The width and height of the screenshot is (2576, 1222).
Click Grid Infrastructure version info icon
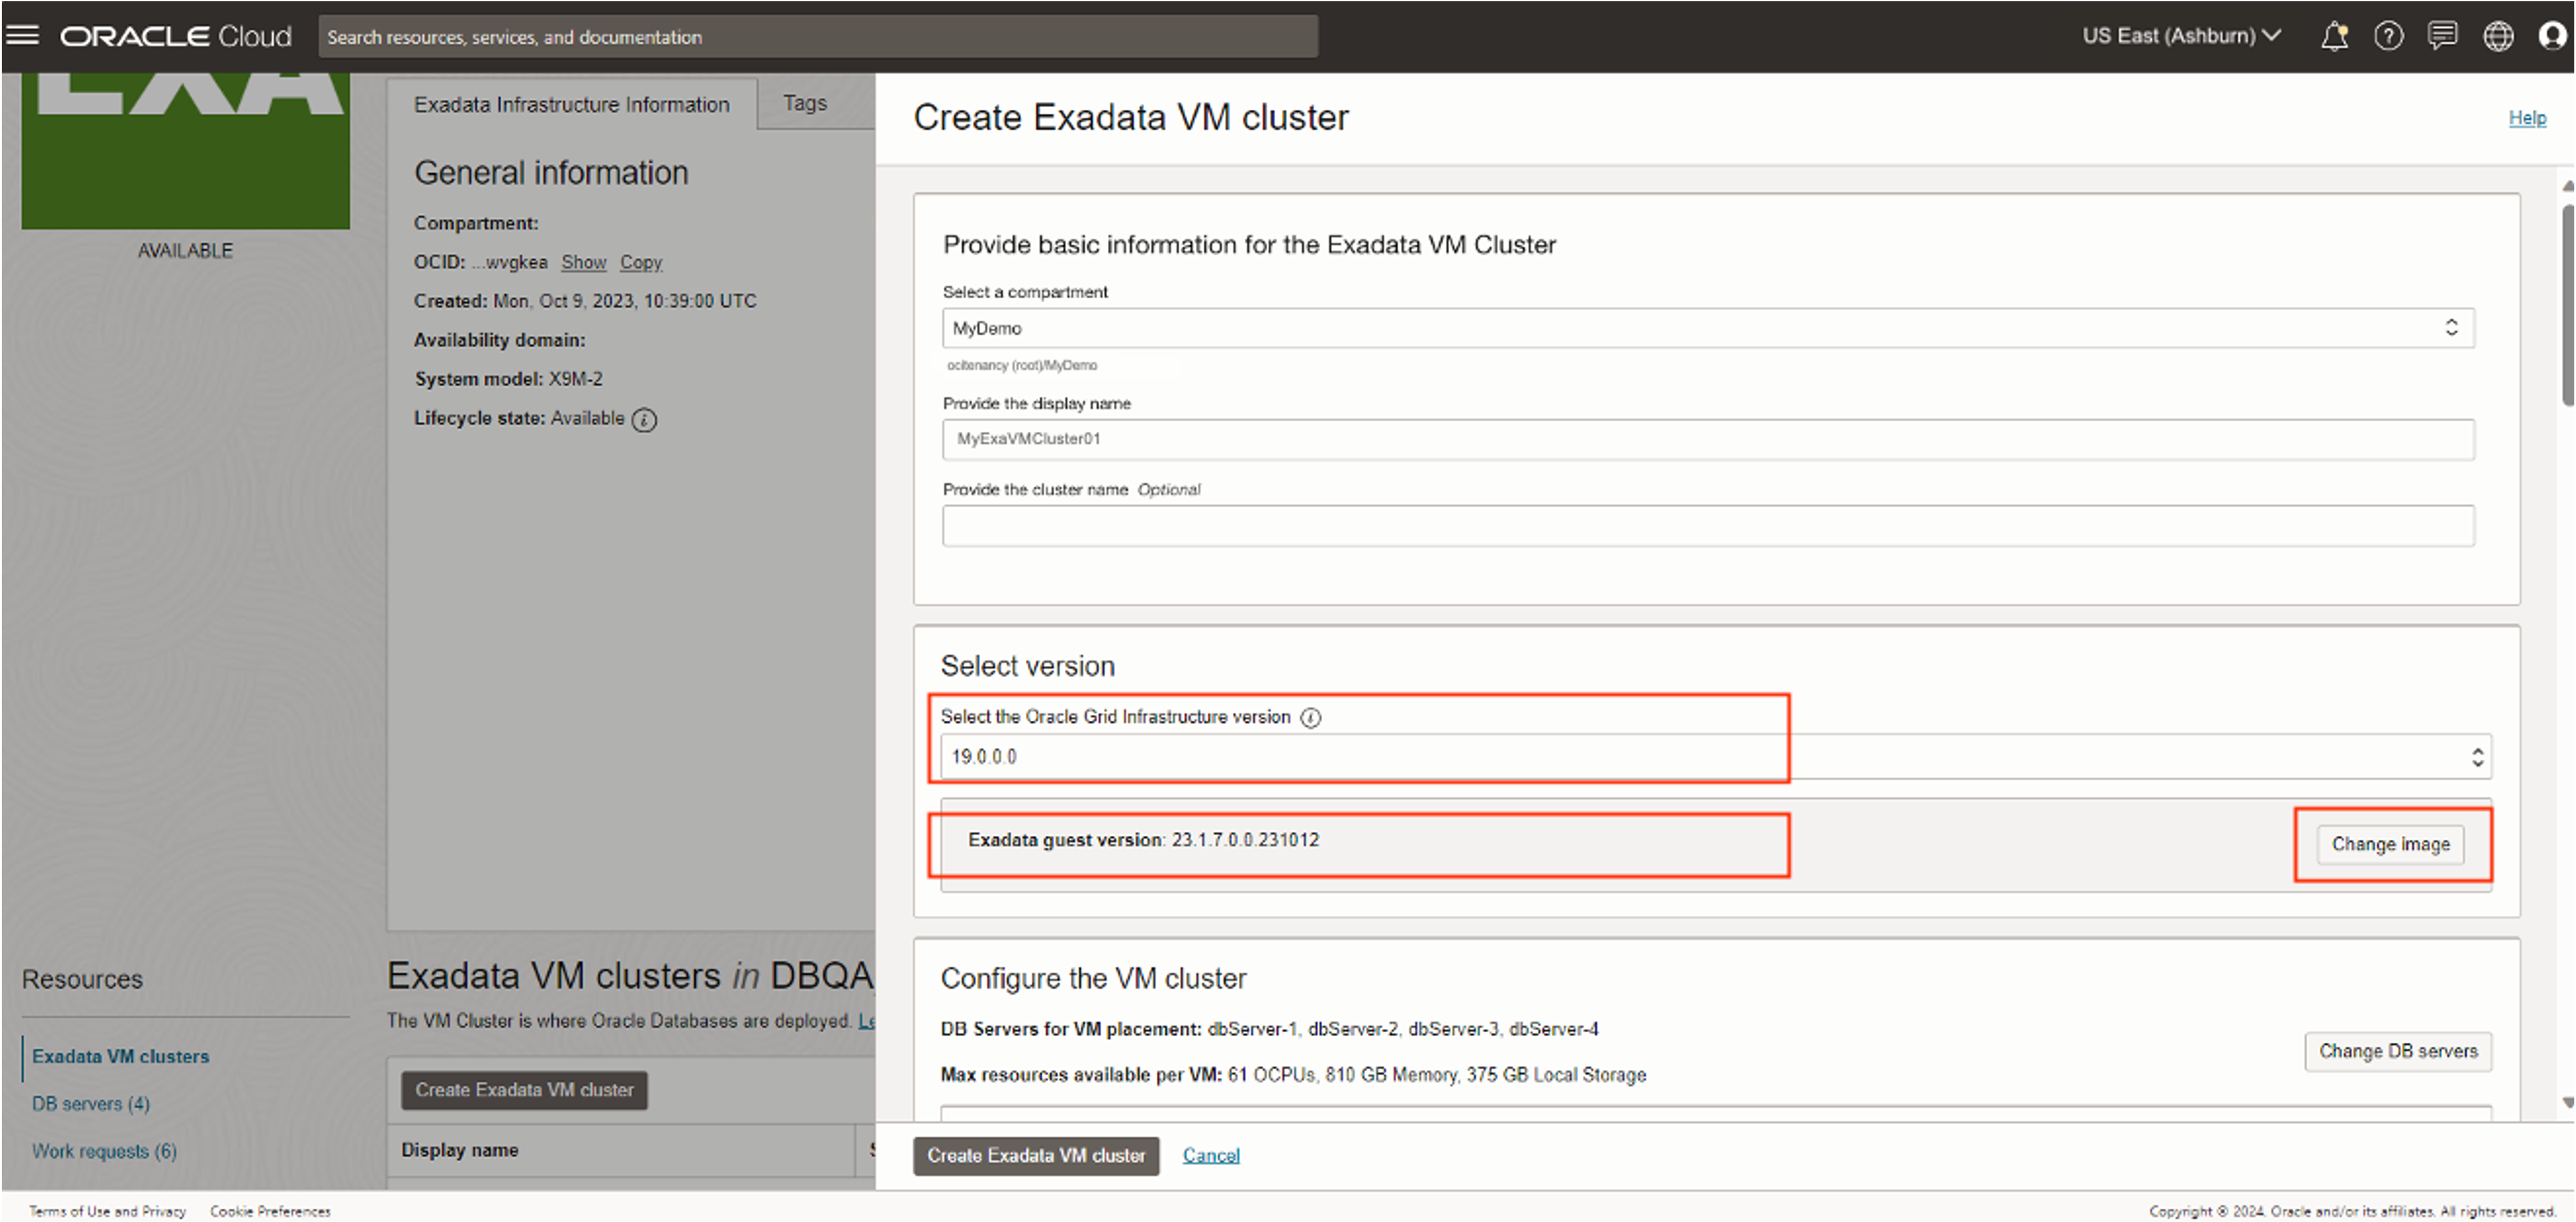point(1311,717)
